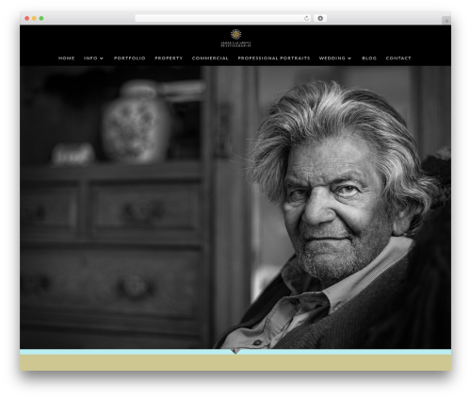Open the Commercial menu item
Viewport: 471px width, 399px height.
click(210, 58)
